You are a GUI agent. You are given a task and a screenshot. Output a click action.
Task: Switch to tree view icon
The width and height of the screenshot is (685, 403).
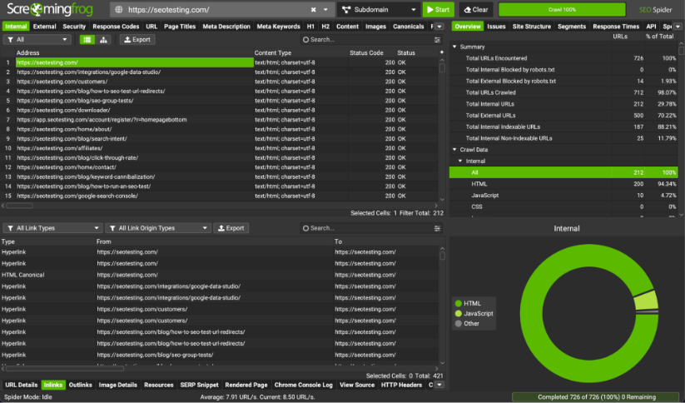(x=103, y=39)
